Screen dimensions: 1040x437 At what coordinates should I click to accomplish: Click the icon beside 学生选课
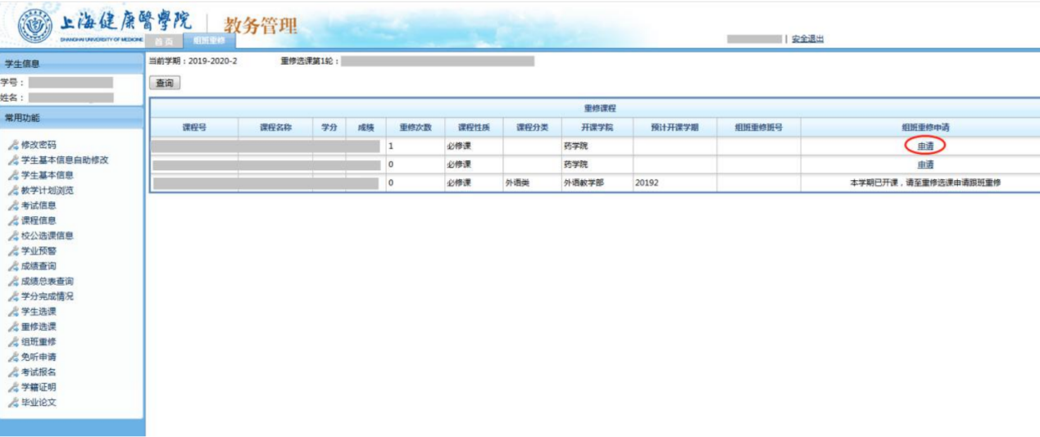tap(13, 312)
